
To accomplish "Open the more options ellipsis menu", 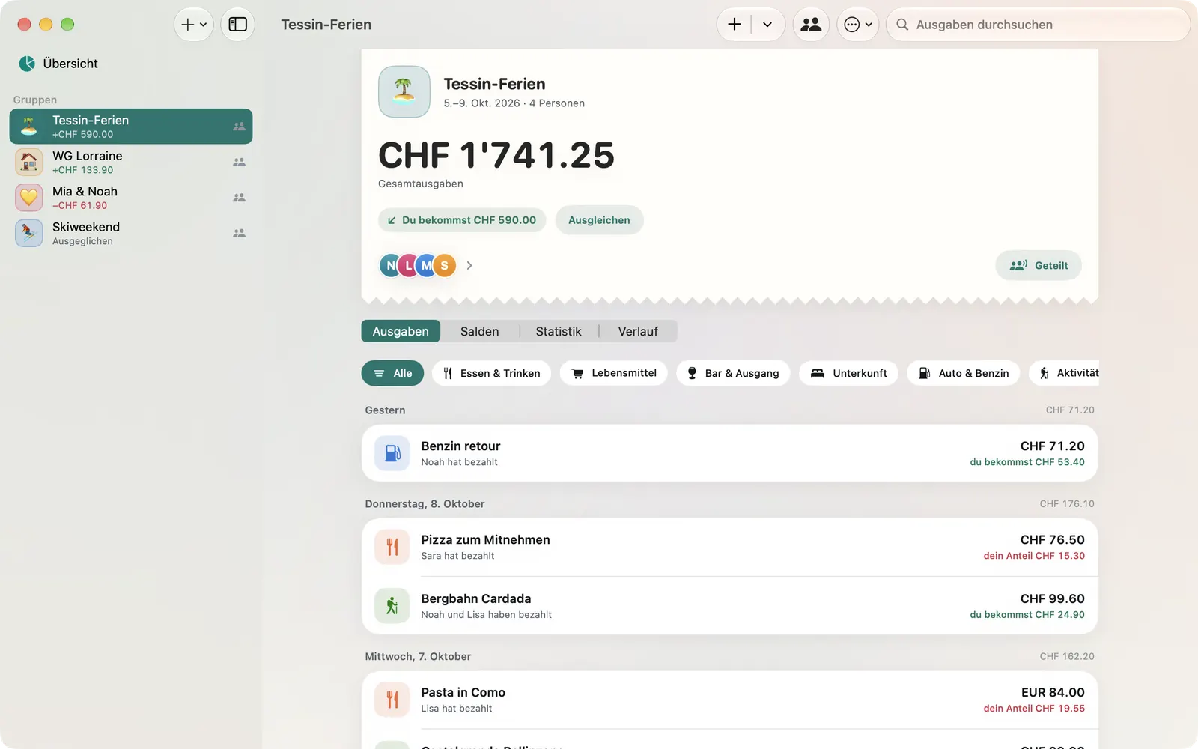I will 857,25.
